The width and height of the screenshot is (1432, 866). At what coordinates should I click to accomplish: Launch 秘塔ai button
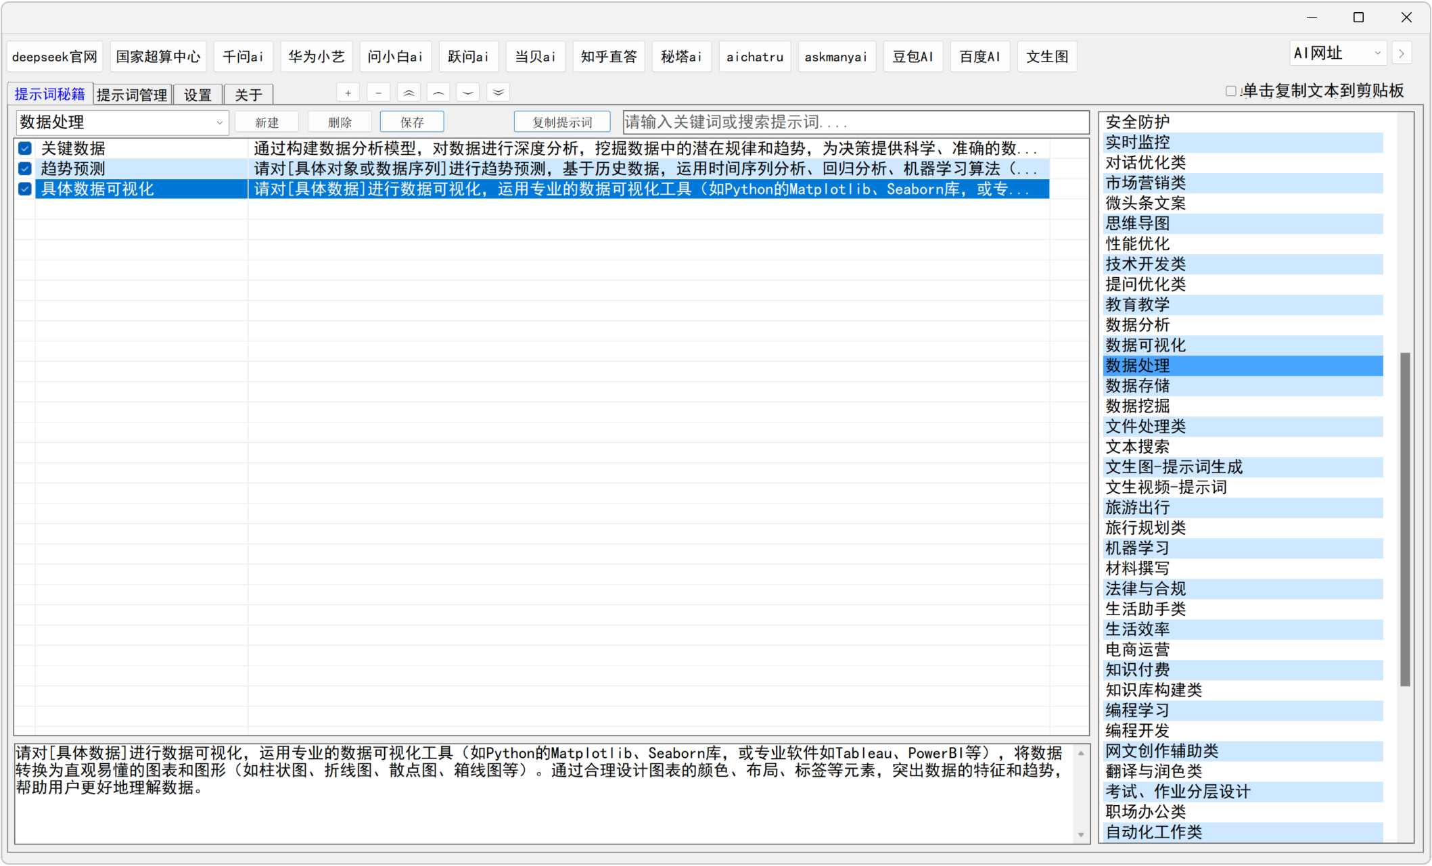coord(682,57)
